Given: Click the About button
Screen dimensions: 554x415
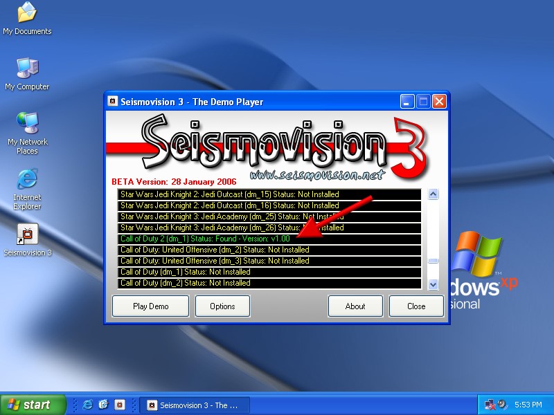Looking at the screenshot, I should [355, 306].
